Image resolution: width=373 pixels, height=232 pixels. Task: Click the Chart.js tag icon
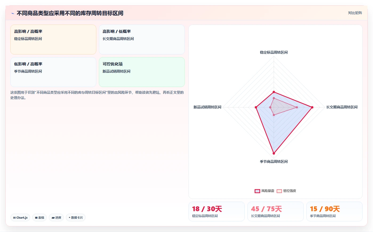(14, 218)
